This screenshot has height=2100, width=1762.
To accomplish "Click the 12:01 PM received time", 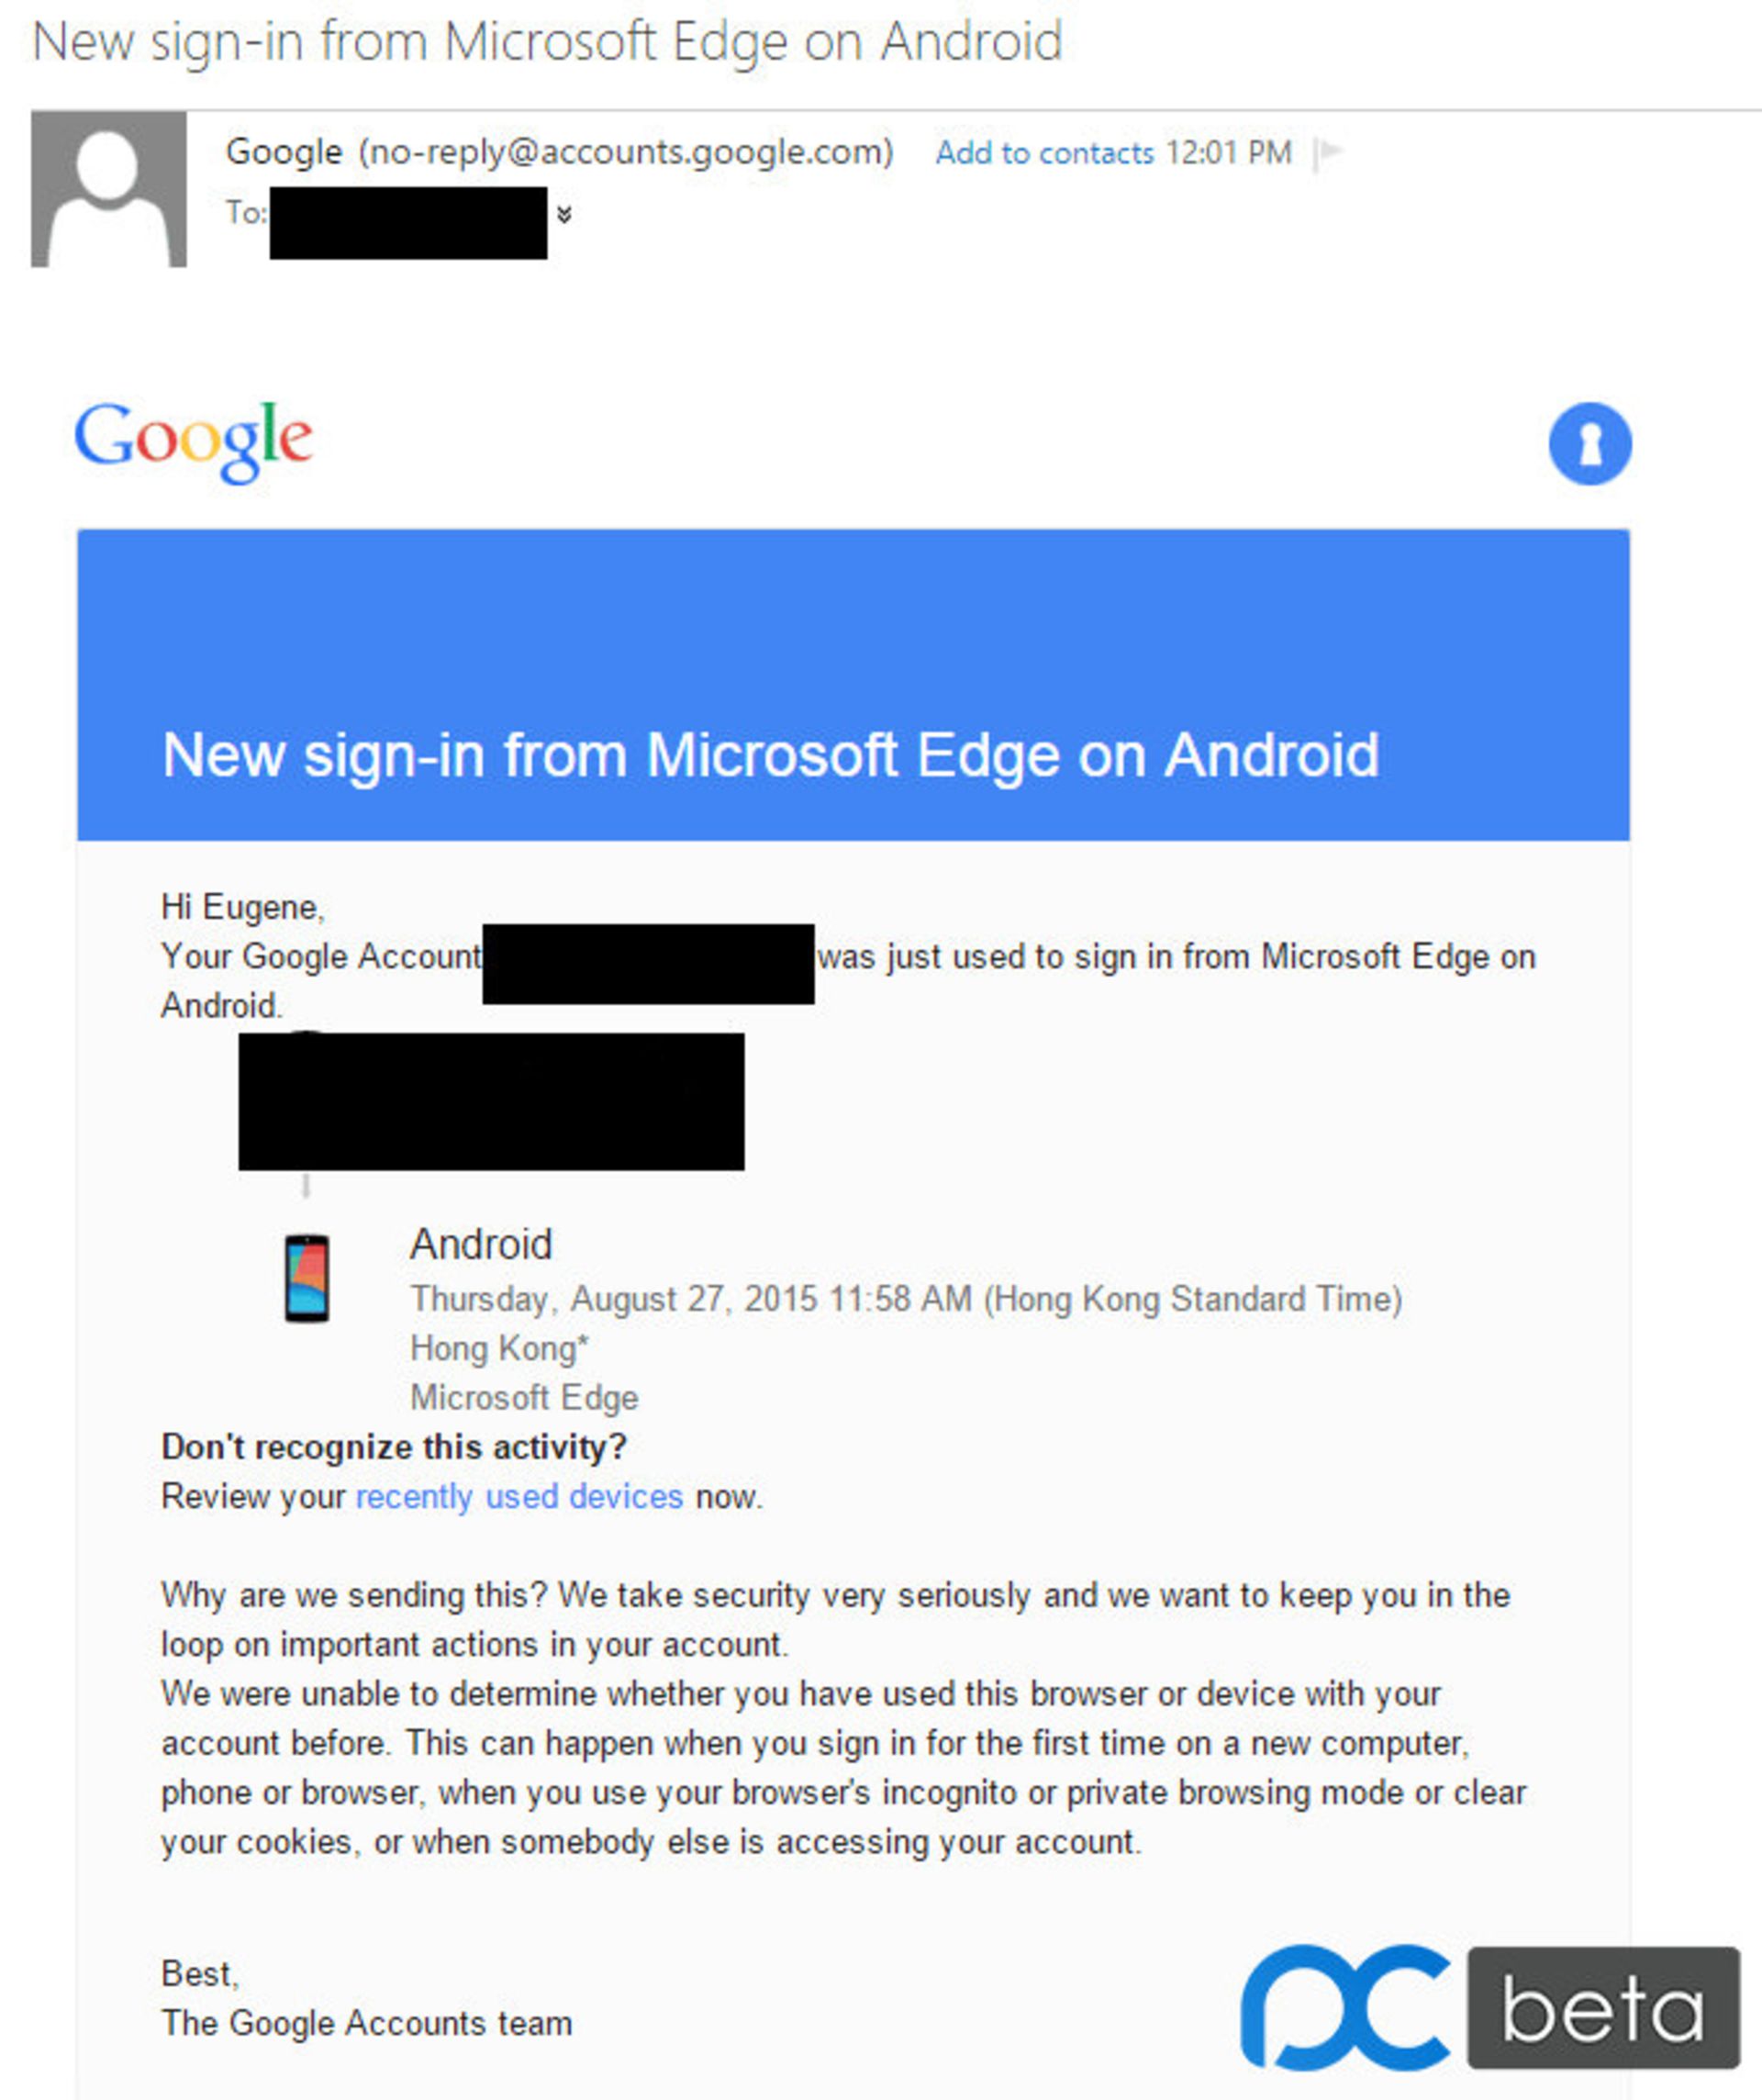I will [1228, 153].
